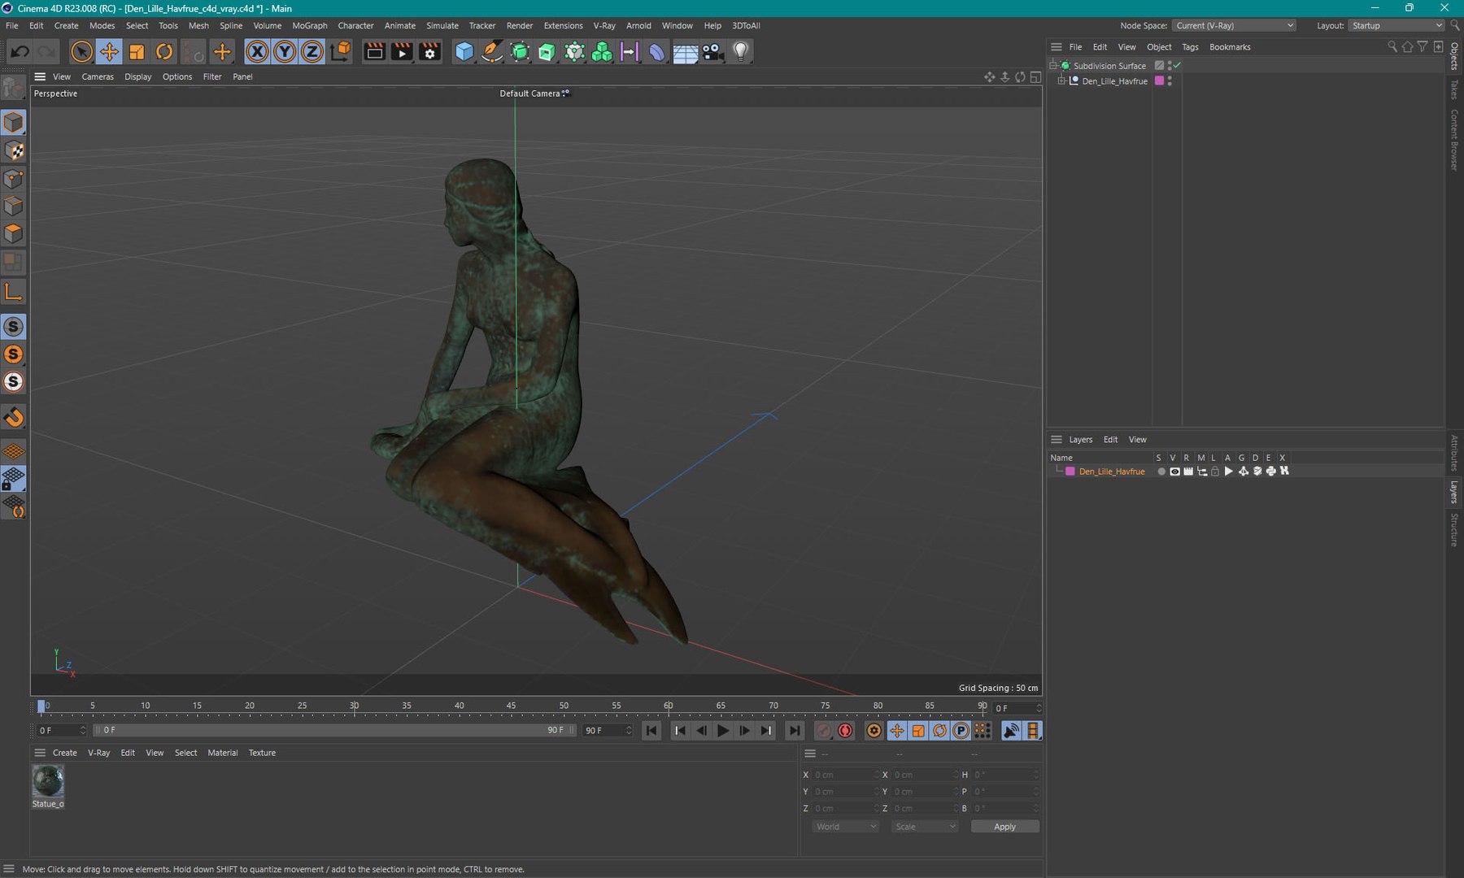The width and height of the screenshot is (1464, 878).
Task: Toggle Y-axis lock button
Action: tap(285, 52)
